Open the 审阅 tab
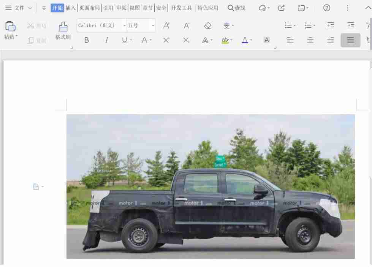The image size is (372, 267). pyautogui.click(x=122, y=8)
